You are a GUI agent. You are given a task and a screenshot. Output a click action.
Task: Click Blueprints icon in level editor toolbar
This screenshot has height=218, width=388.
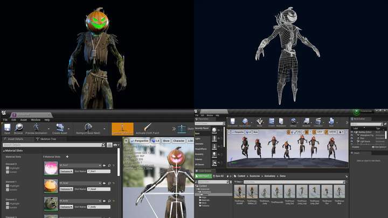click(306, 122)
